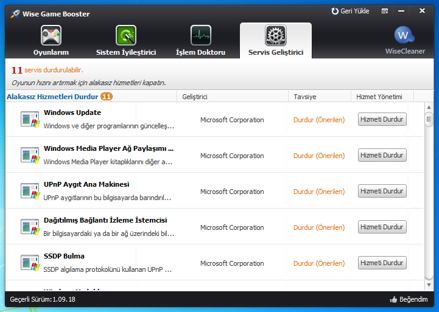Select the SSDP Bulma title text
The image size is (439, 312).
[x=64, y=256]
